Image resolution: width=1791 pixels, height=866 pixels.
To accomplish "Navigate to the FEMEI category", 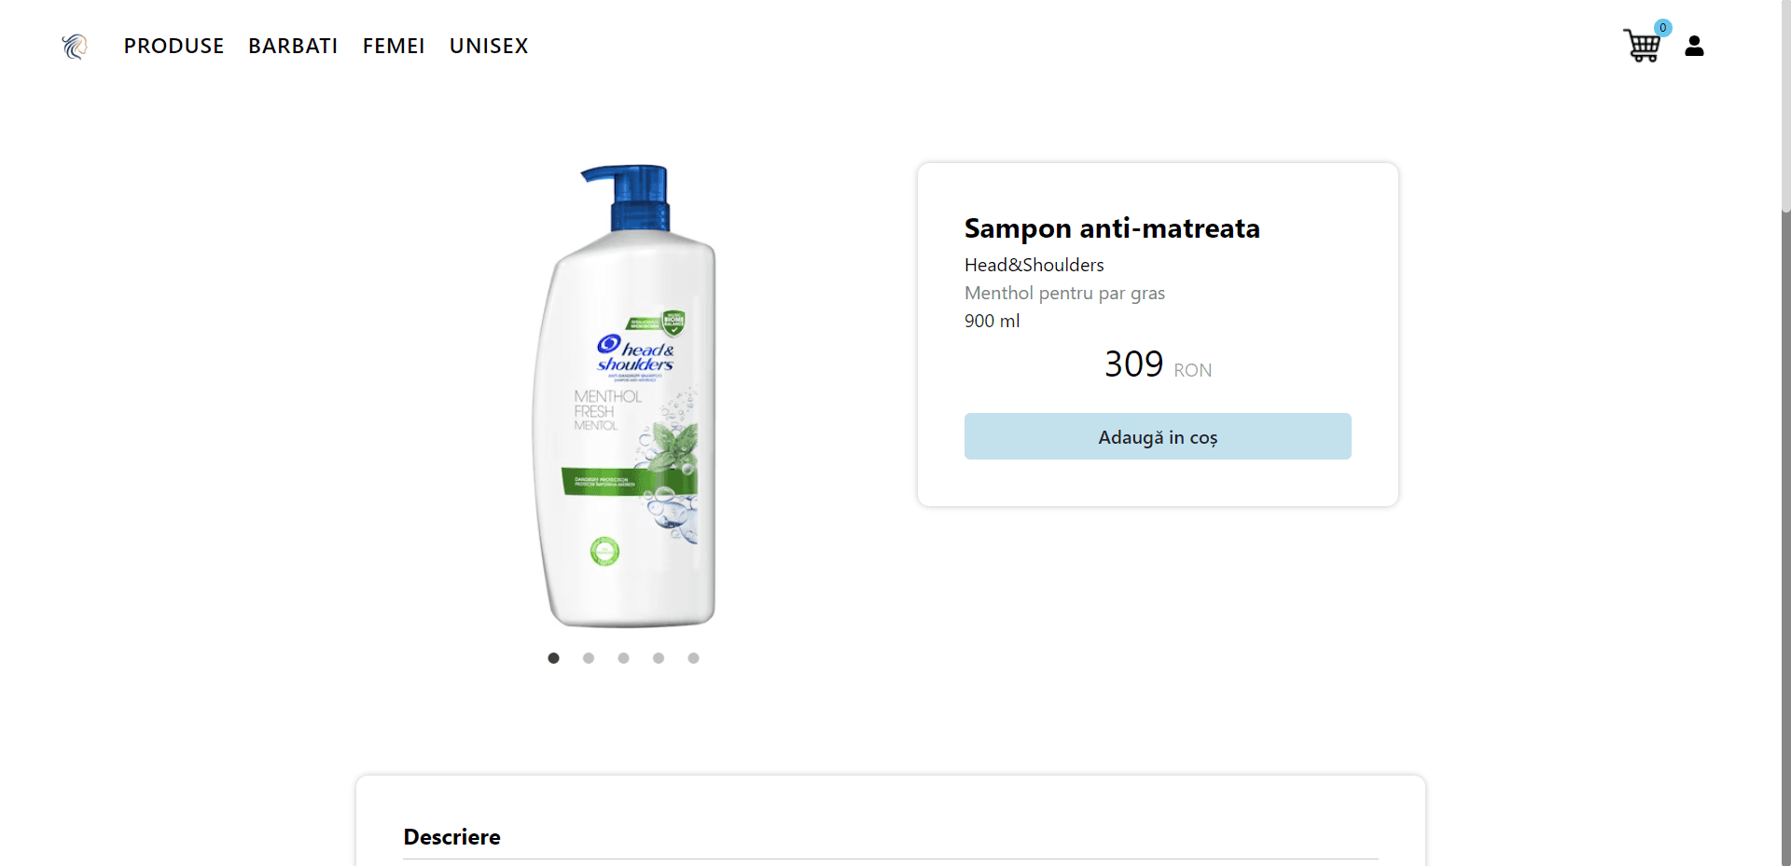I will pyautogui.click(x=394, y=46).
